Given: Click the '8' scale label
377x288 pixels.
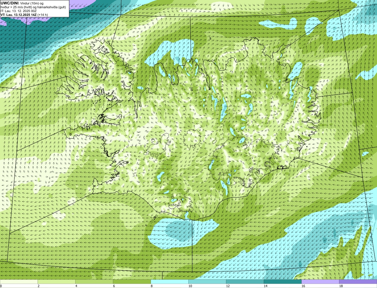Looking at the screenshot, I should (x=152, y=286).
